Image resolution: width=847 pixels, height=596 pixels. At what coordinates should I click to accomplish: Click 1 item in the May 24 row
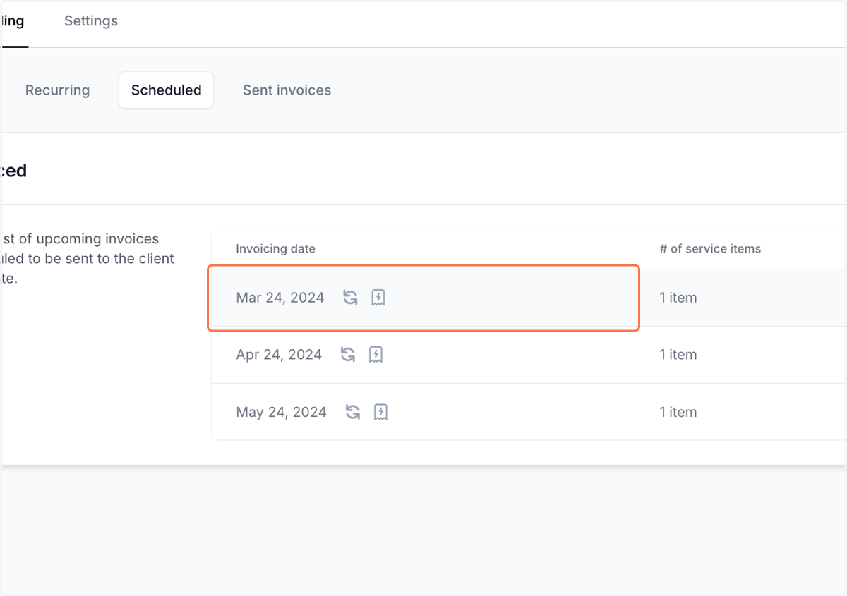678,412
